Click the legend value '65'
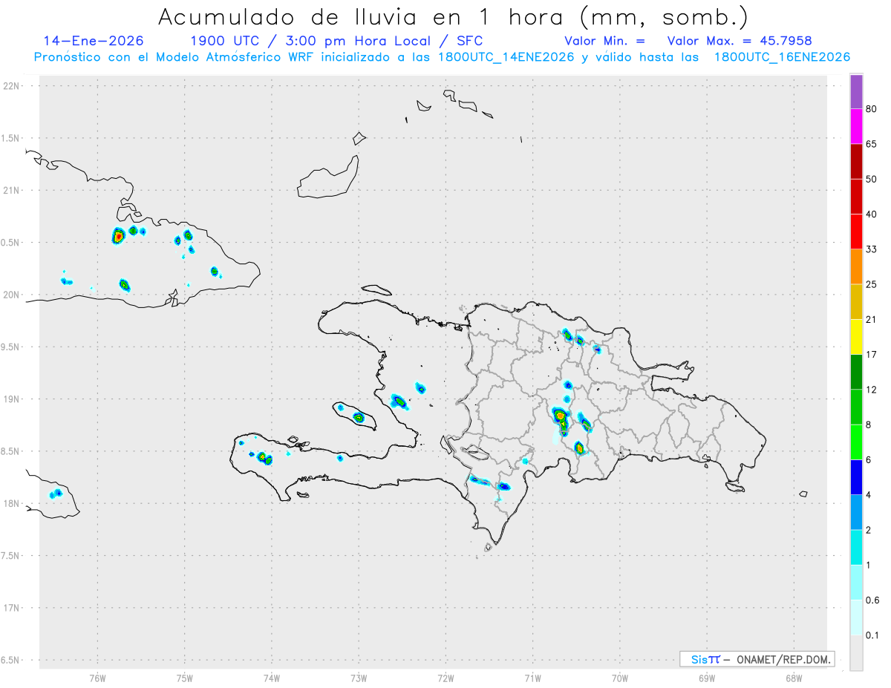Image resolution: width=891 pixels, height=688 pixels. [x=872, y=144]
